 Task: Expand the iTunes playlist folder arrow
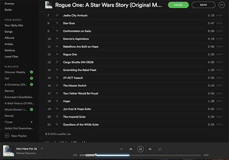(x=31, y=122)
